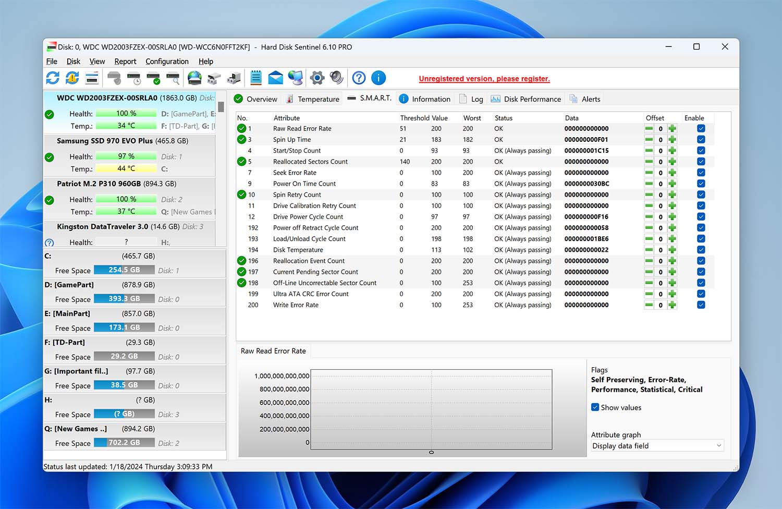Viewport: 782px width, 509px height.
Task: Click the network drives toolbar icon
Action: click(x=214, y=78)
